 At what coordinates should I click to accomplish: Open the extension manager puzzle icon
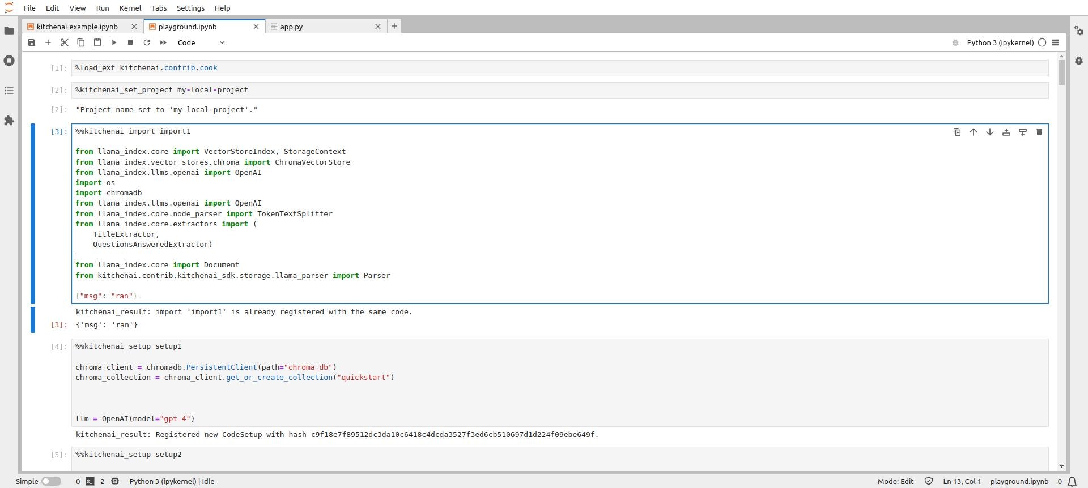coord(9,121)
